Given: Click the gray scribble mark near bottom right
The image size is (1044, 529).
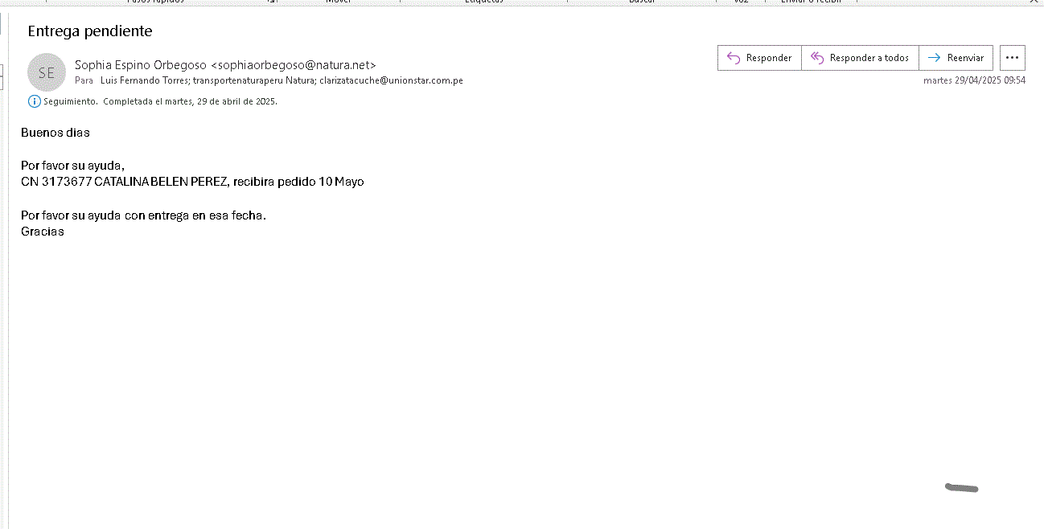Looking at the screenshot, I should point(962,487).
